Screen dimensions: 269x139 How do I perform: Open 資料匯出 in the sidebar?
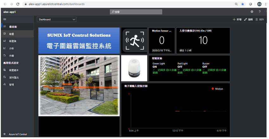tap(17, 77)
